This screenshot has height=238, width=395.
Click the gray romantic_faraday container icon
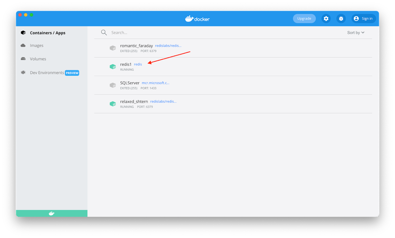click(x=113, y=48)
